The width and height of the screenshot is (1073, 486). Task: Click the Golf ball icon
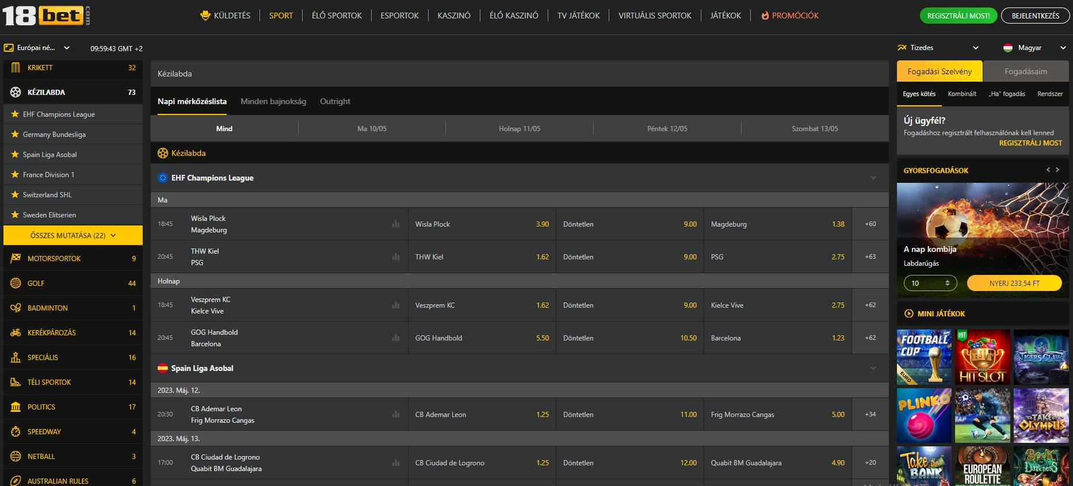coord(16,284)
